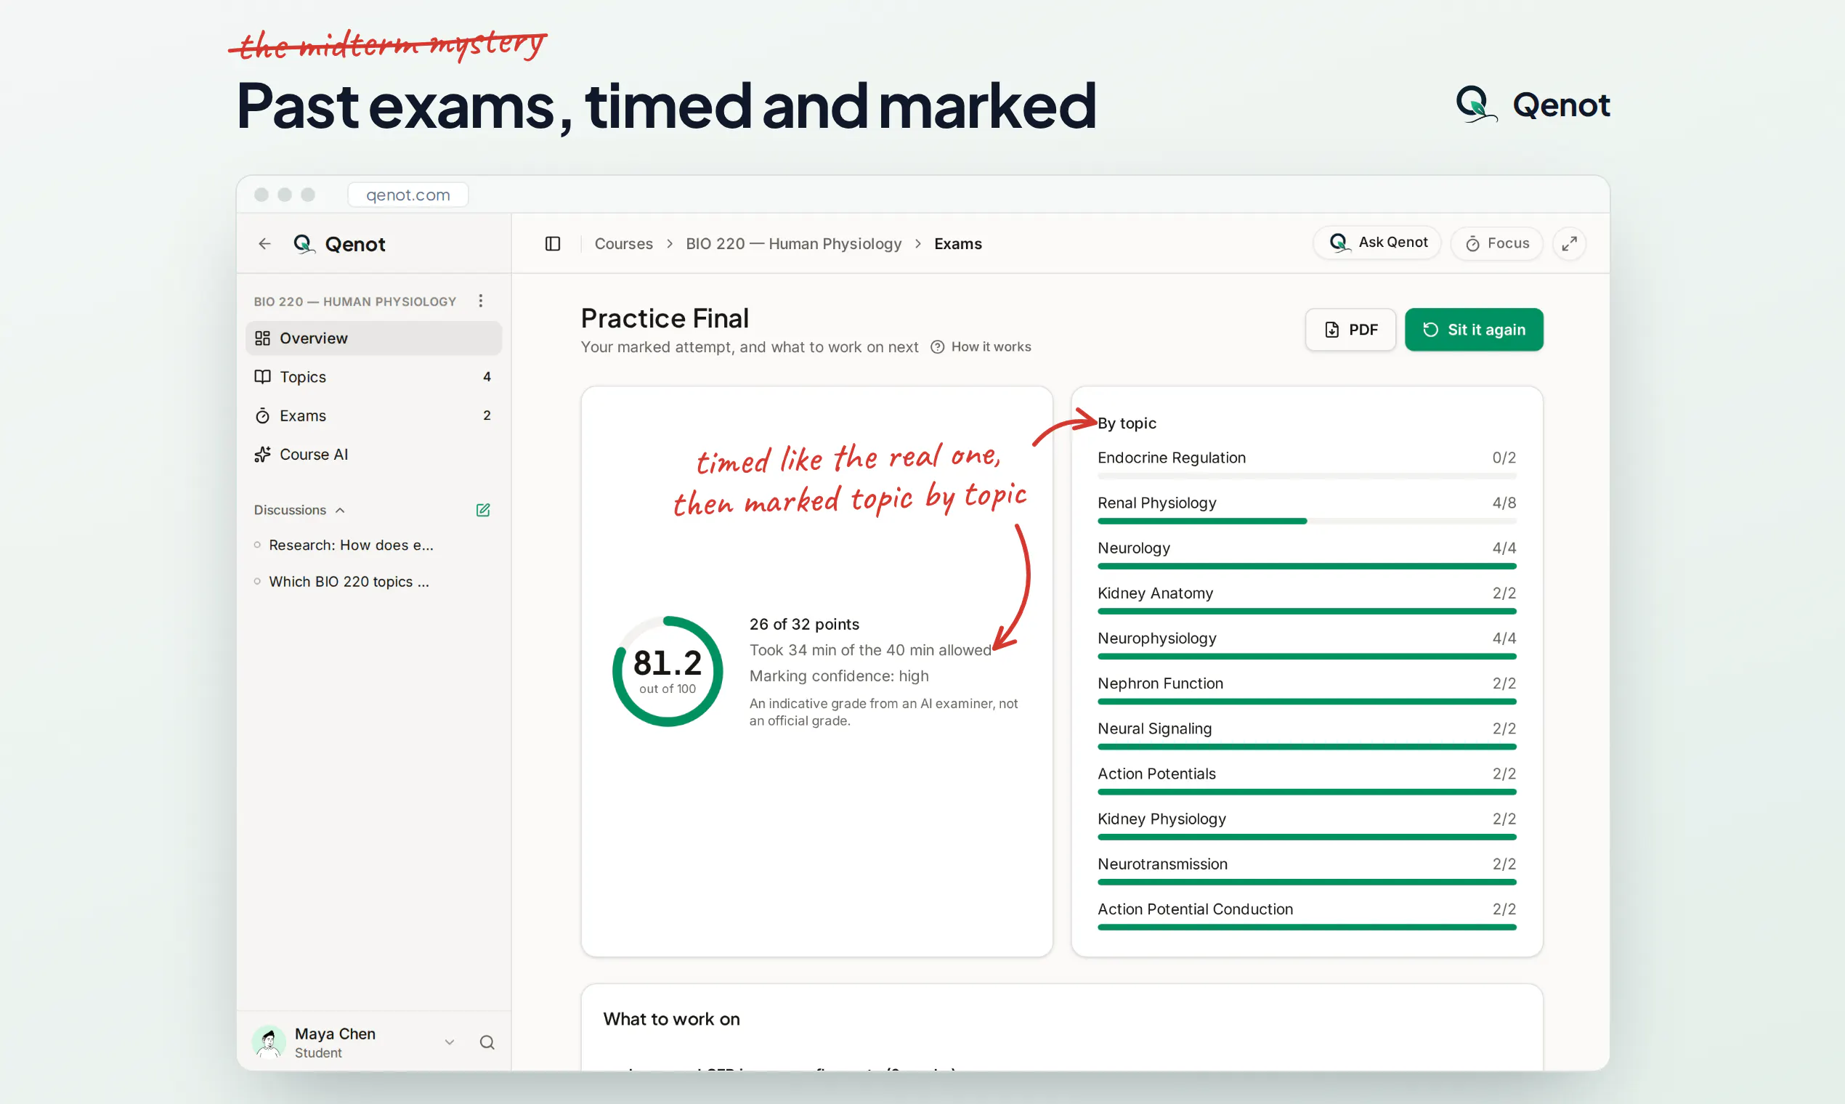Go to BIO 220 — Human Physiology breadcrumb
1845x1104 pixels.
pyautogui.click(x=793, y=244)
